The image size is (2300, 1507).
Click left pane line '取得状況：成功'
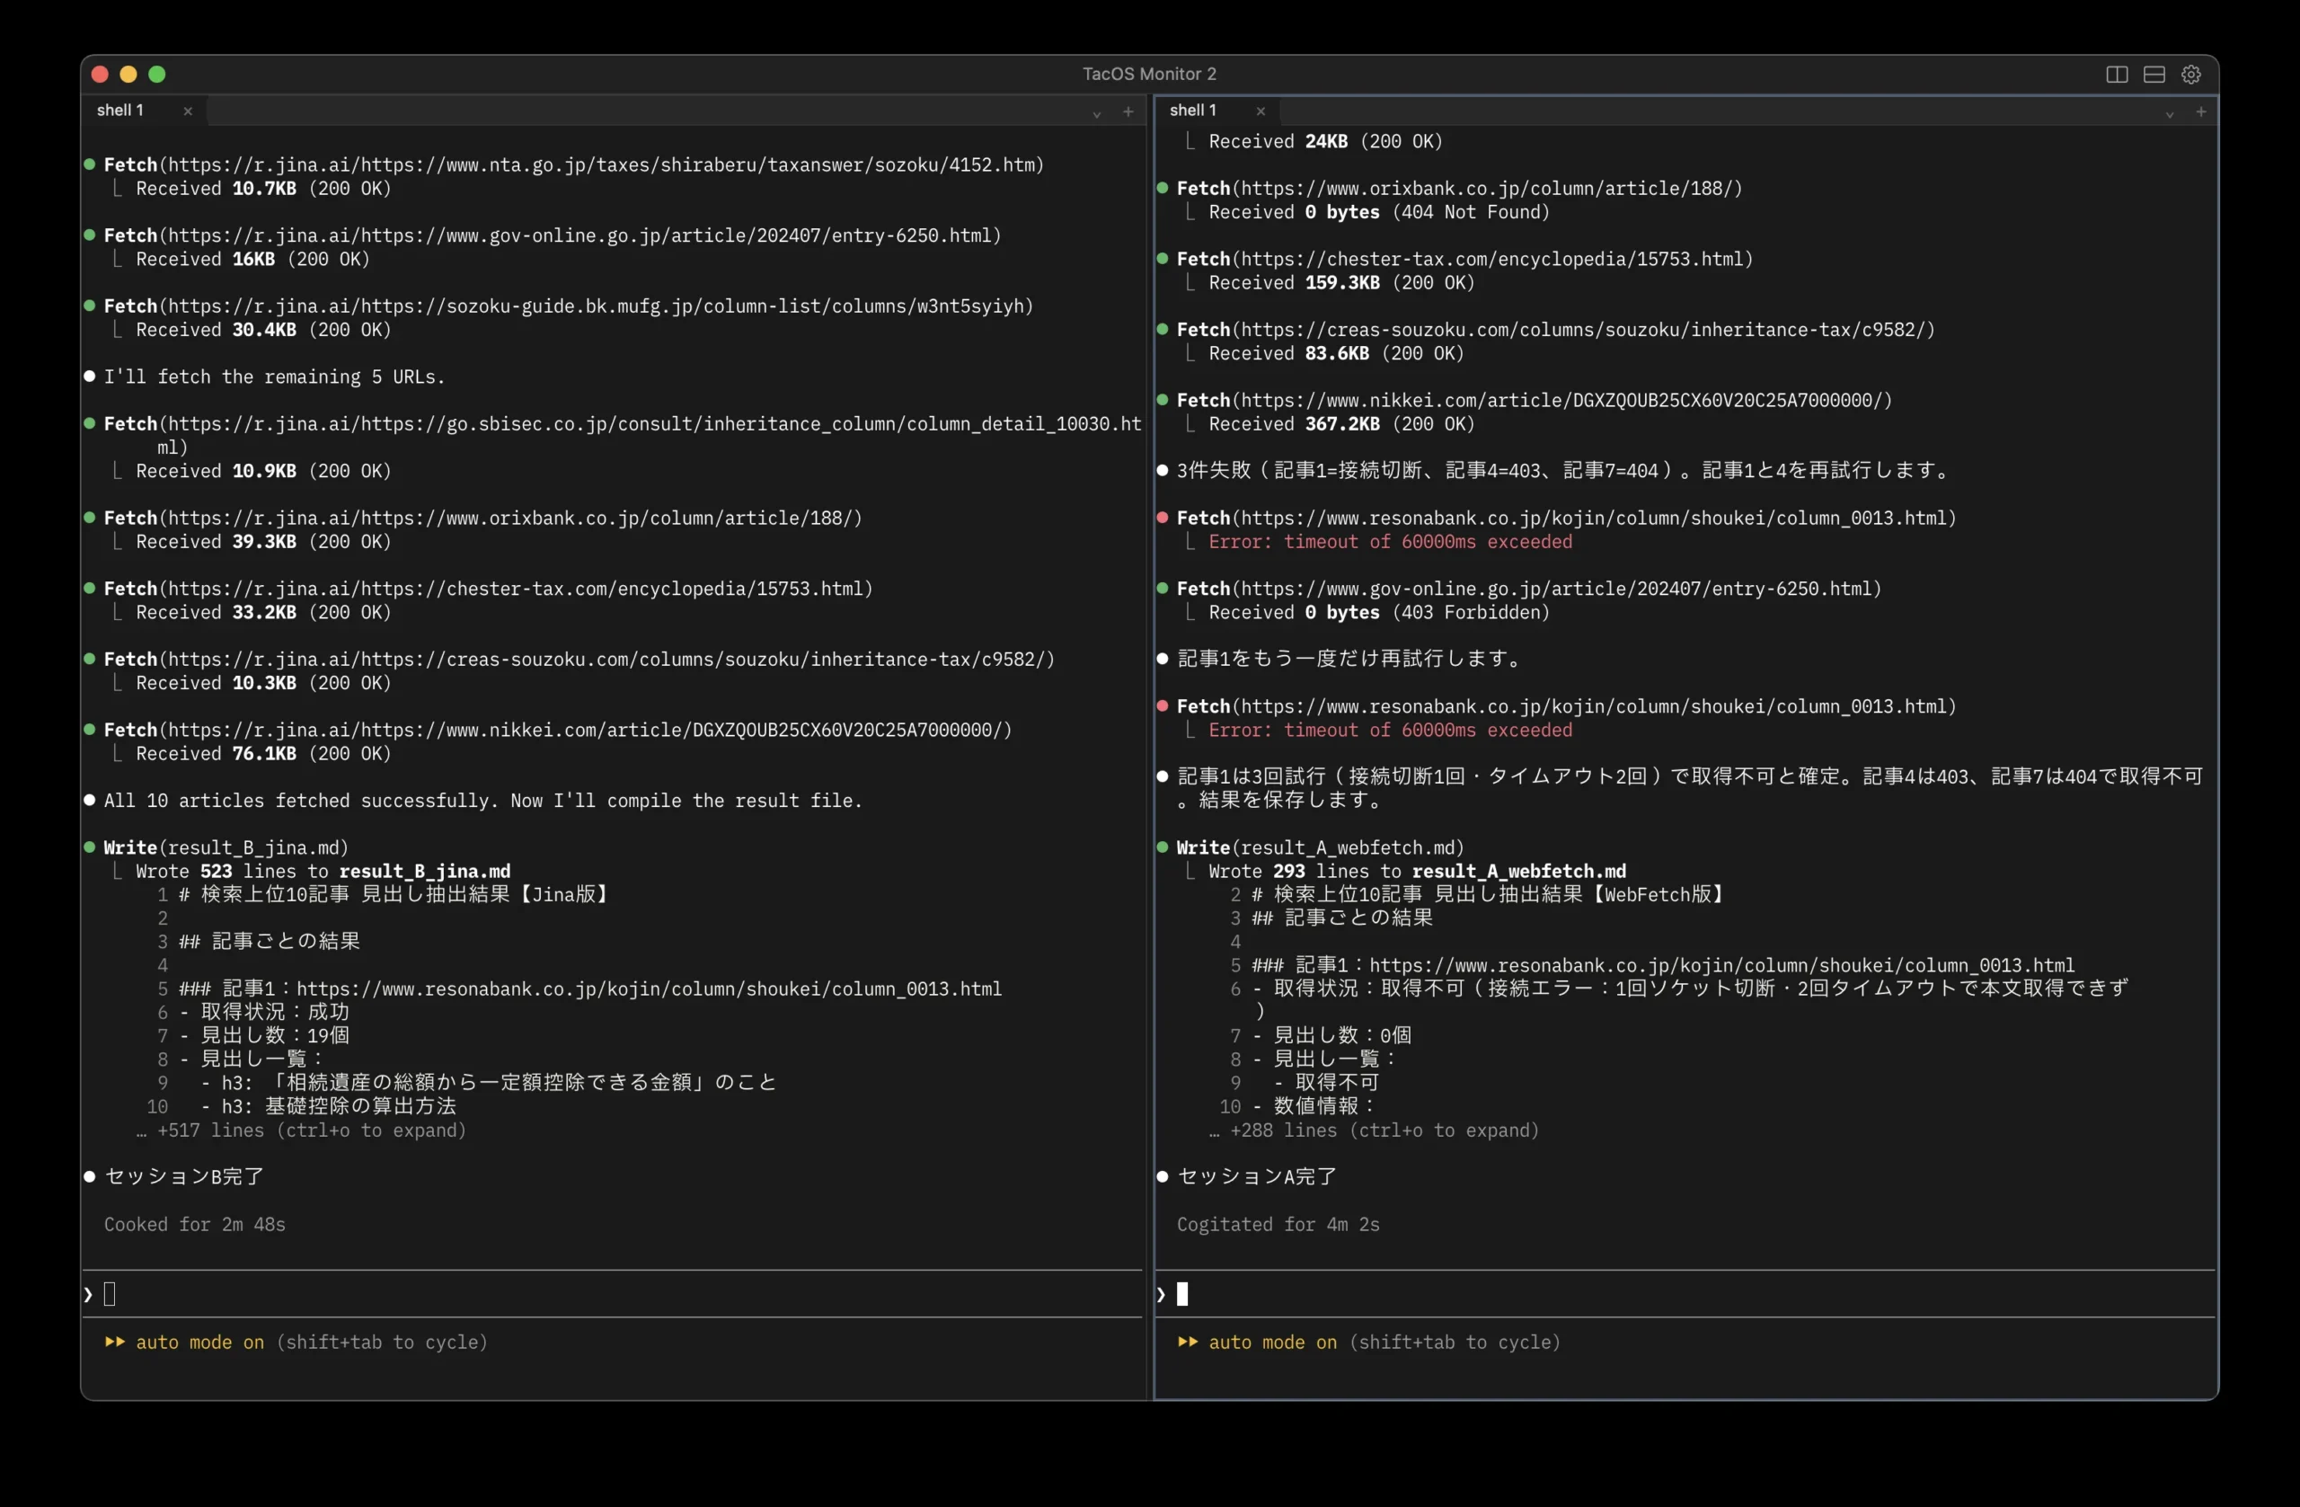coord(274,1012)
